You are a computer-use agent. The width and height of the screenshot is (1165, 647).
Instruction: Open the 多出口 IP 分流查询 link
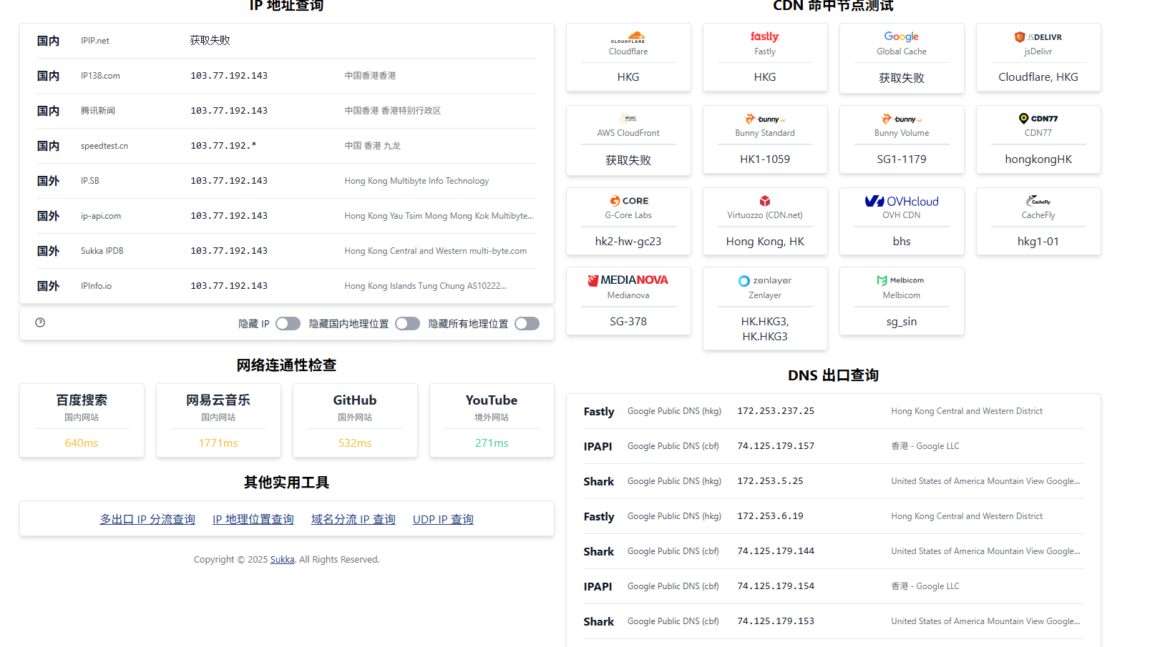click(147, 519)
